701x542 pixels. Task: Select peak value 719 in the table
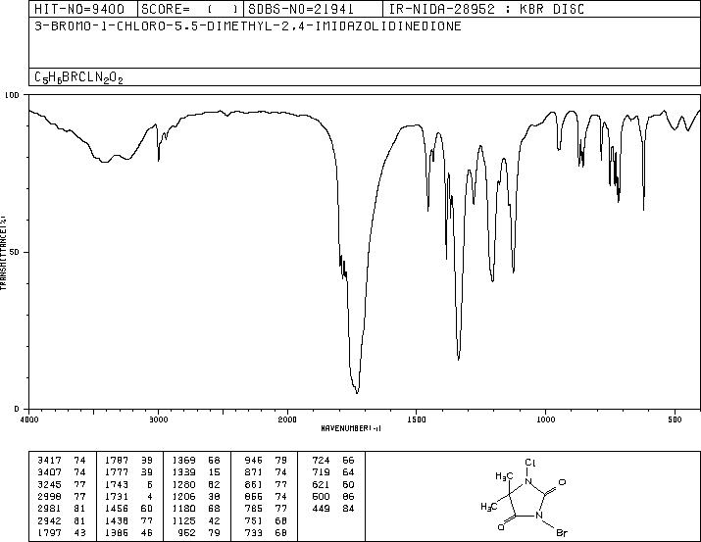coord(321,471)
